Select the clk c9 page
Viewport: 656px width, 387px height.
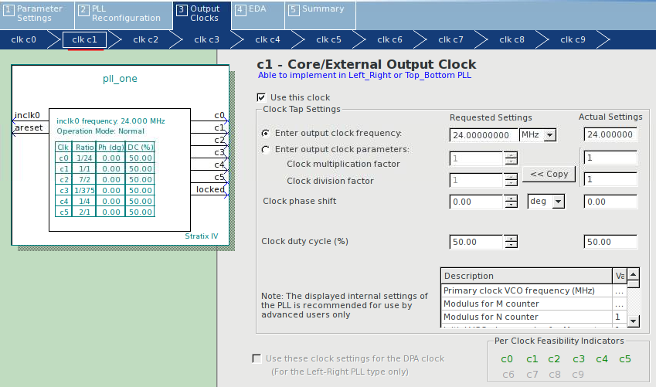pyautogui.click(x=573, y=39)
